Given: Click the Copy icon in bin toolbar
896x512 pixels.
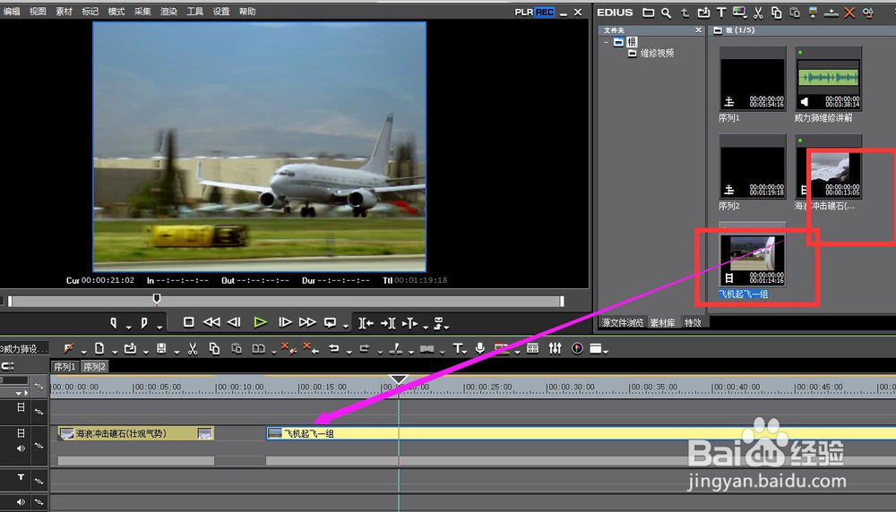Looking at the screenshot, I should [777, 13].
